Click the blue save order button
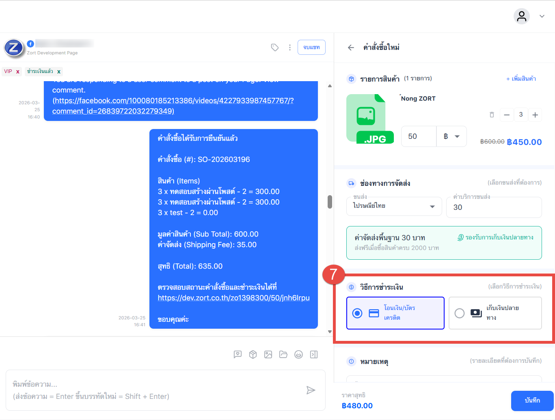The height and width of the screenshot is (420, 555). 532,401
